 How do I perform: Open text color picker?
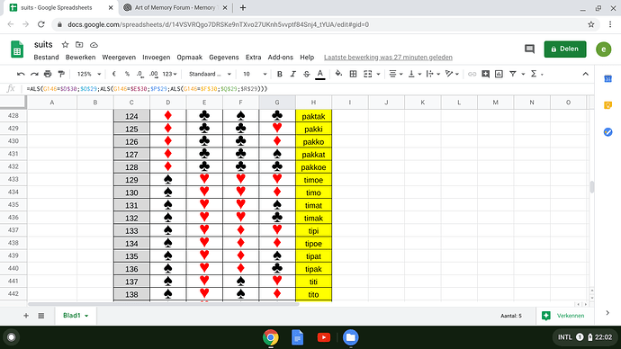point(320,74)
